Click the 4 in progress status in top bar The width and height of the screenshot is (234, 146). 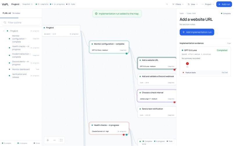[x=57, y=4]
